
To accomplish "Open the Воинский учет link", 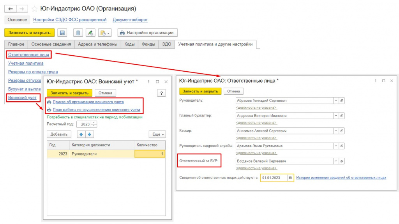I will coord(22,97).
